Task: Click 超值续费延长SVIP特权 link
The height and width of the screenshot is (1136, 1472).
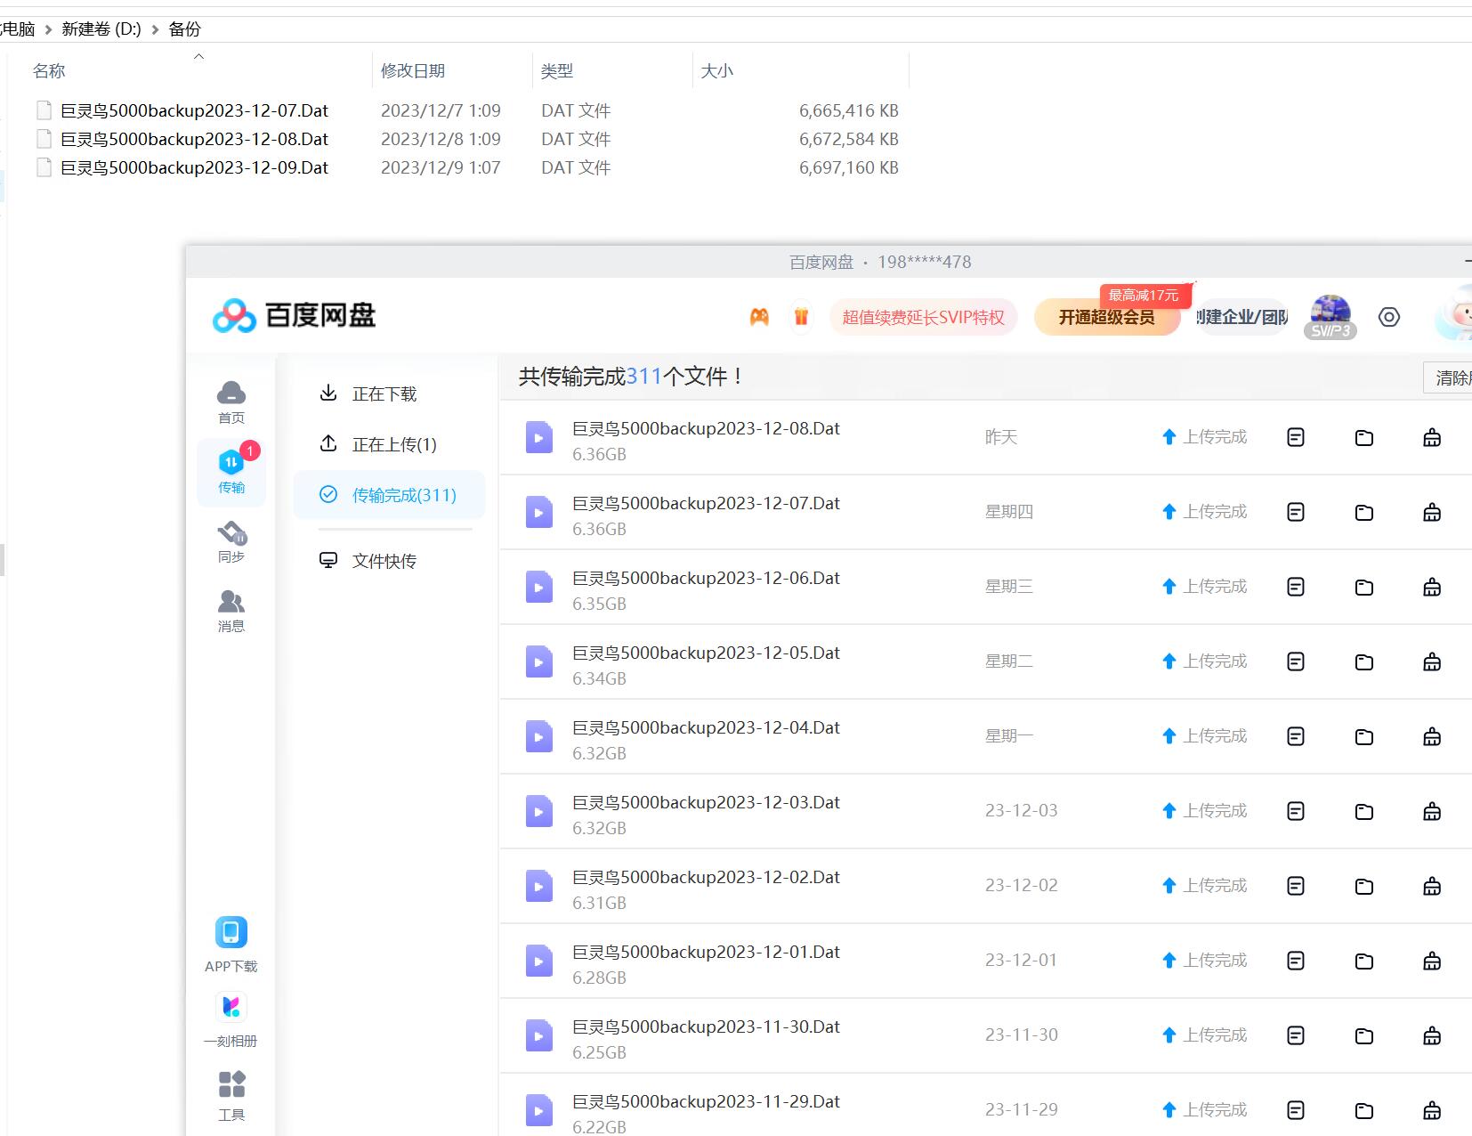Action: [x=923, y=318]
